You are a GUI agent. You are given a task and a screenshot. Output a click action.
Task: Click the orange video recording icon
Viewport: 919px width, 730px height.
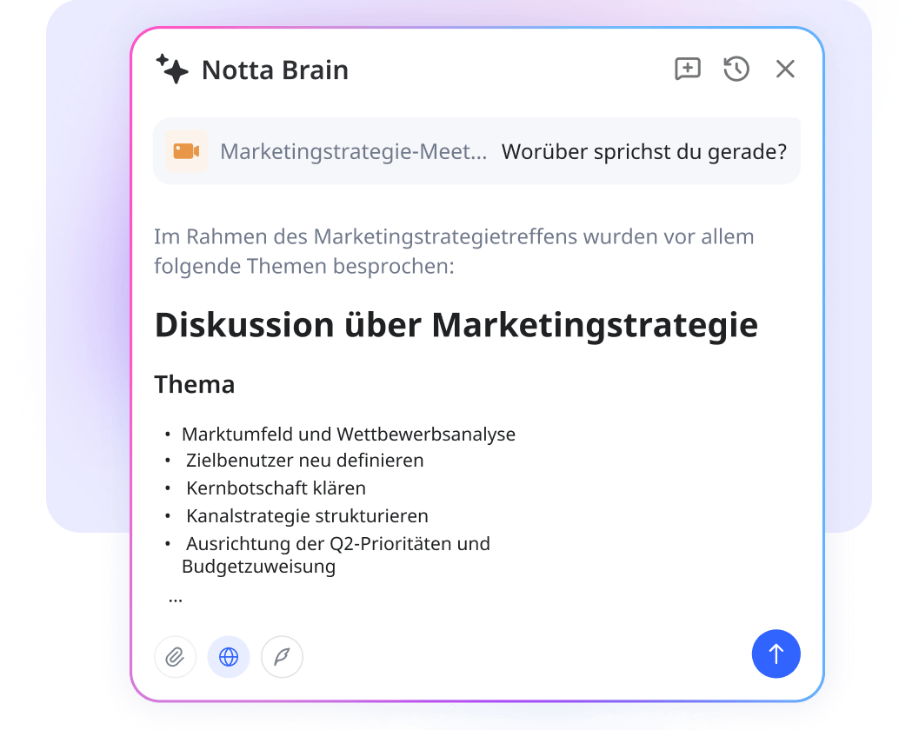pos(186,151)
